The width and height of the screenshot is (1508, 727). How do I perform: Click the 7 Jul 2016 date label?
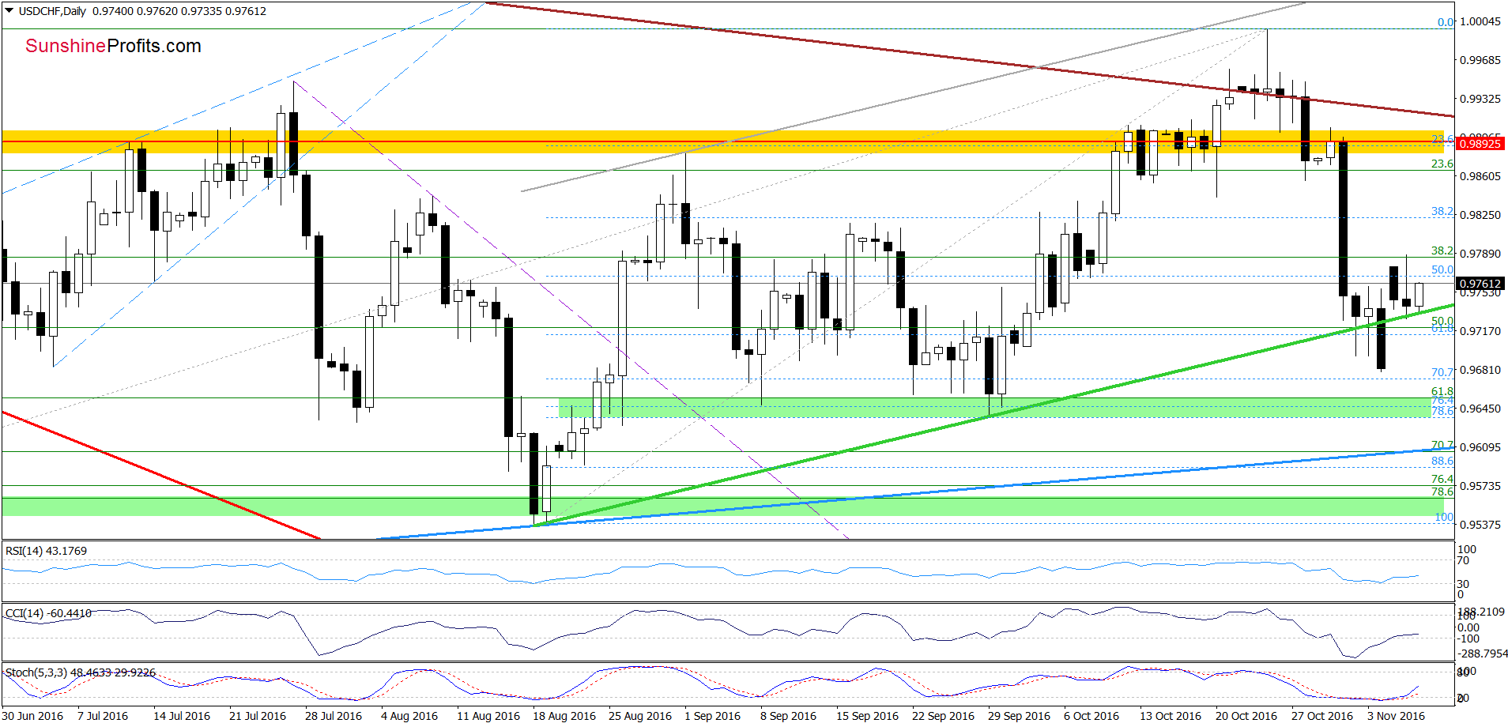[103, 716]
